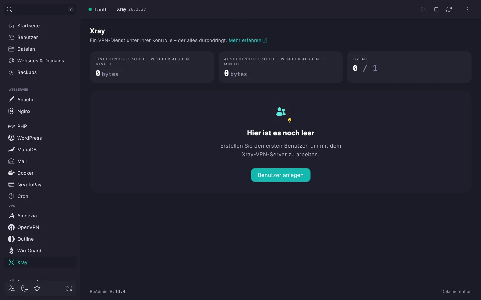This screenshot has height=300, width=481.
Task: Toggle fullscreen expand icon
Action: [x=69, y=288]
